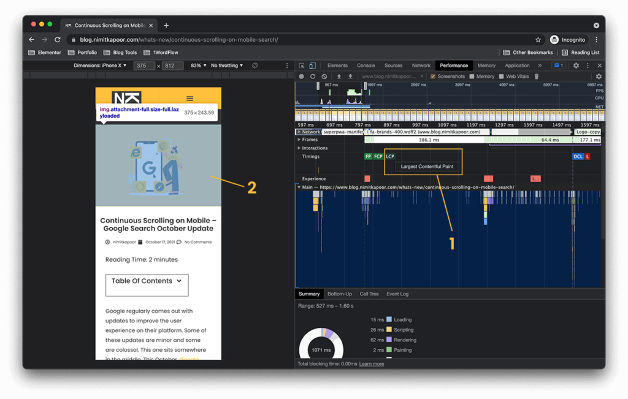Click the site lock icon in address bar

74,40
